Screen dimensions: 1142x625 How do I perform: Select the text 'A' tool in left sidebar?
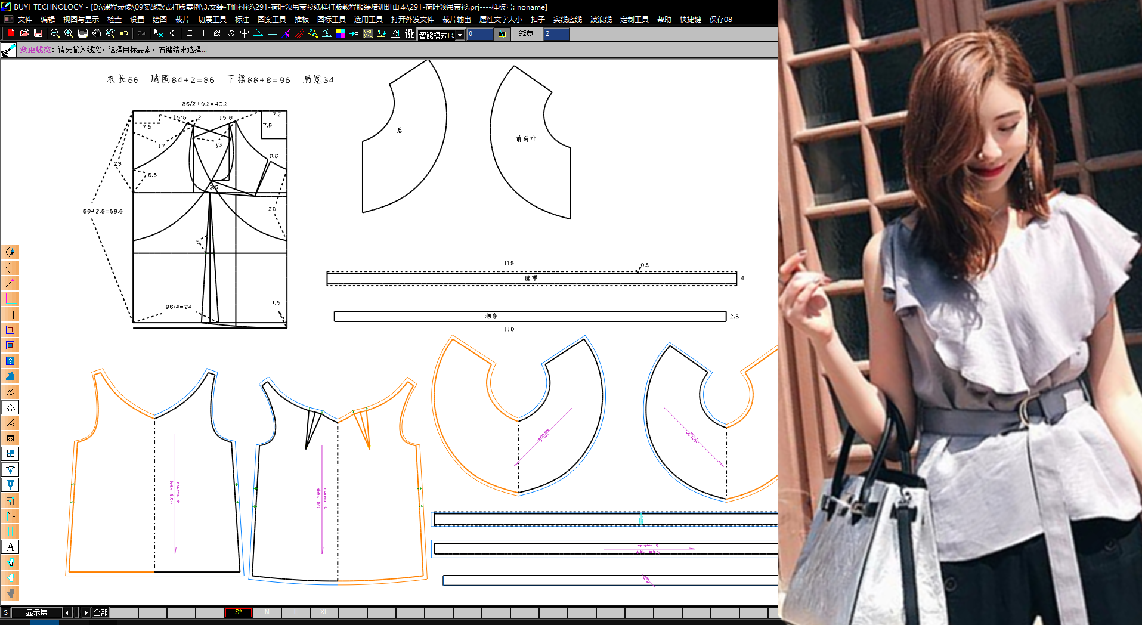(x=10, y=547)
